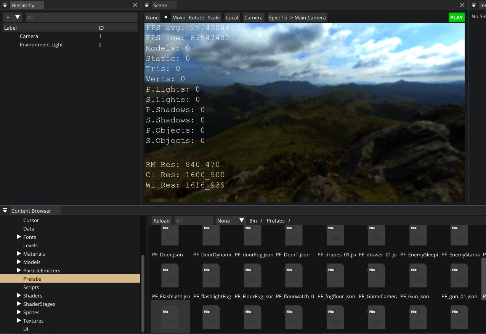The image size is (486, 334).
Task: Select the UI folder
Action: tap(26, 329)
